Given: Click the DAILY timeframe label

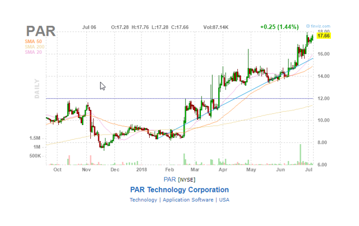Looking at the screenshot, I should 37,89.
